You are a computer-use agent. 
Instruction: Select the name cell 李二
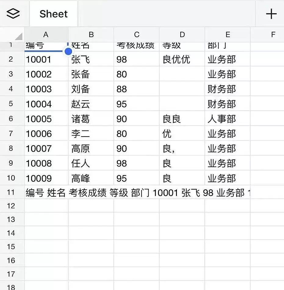(91, 133)
